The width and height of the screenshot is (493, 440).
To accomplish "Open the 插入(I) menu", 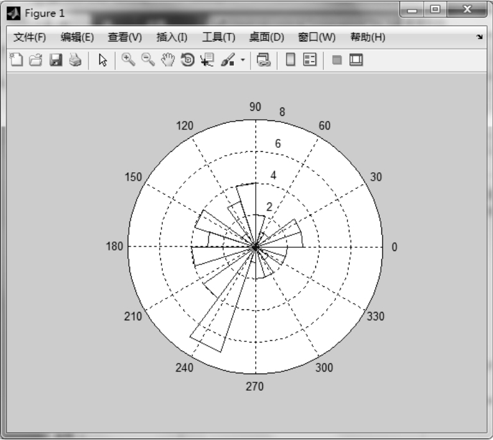I will tap(172, 37).
